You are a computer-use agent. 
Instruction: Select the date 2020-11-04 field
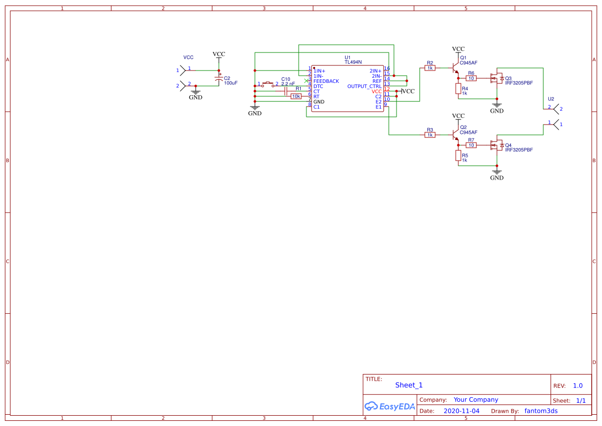(461, 411)
